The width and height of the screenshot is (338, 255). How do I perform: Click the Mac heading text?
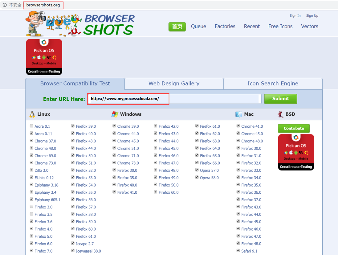coord(249,114)
